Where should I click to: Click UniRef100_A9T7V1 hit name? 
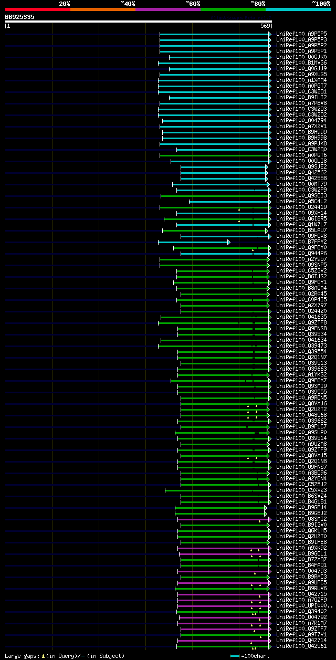pyautogui.click(x=301, y=634)
